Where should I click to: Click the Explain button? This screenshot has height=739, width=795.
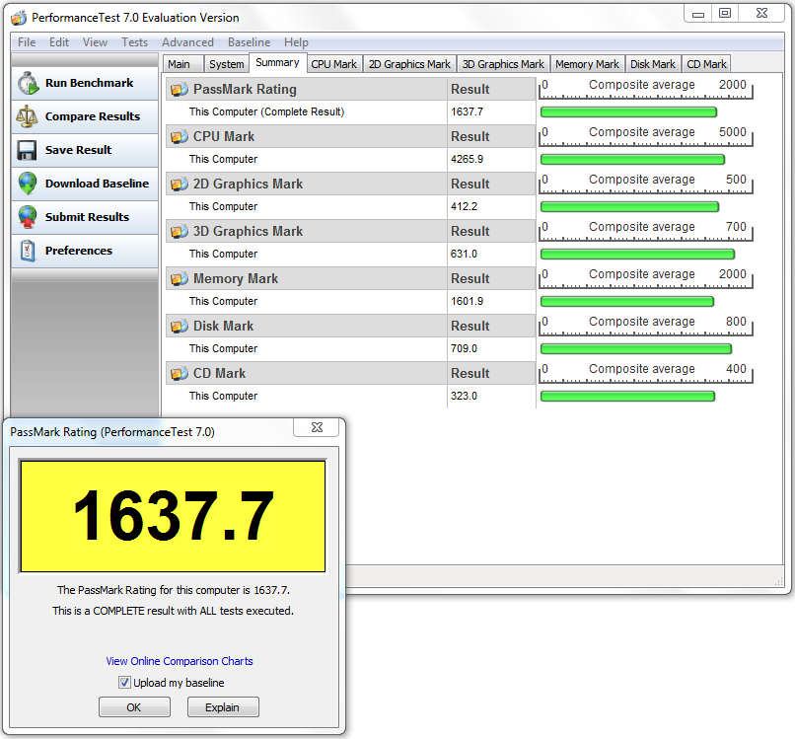[x=223, y=707]
